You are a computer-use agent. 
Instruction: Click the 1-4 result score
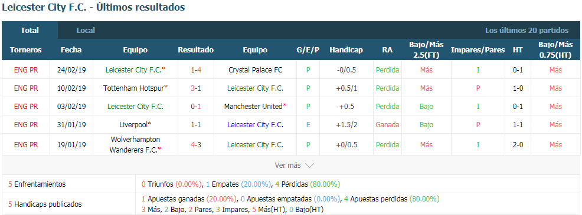tap(195, 70)
